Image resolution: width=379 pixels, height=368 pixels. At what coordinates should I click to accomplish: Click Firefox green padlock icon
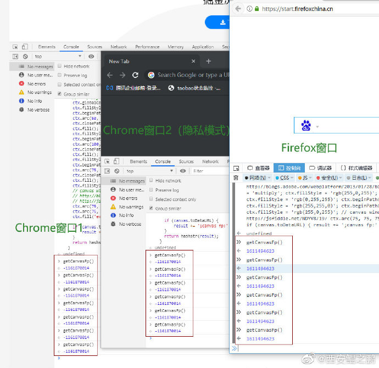pyautogui.click(x=257, y=9)
